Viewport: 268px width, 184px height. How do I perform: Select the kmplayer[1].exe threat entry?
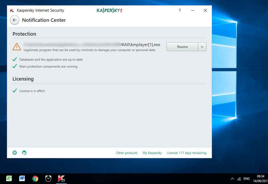pos(92,44)
